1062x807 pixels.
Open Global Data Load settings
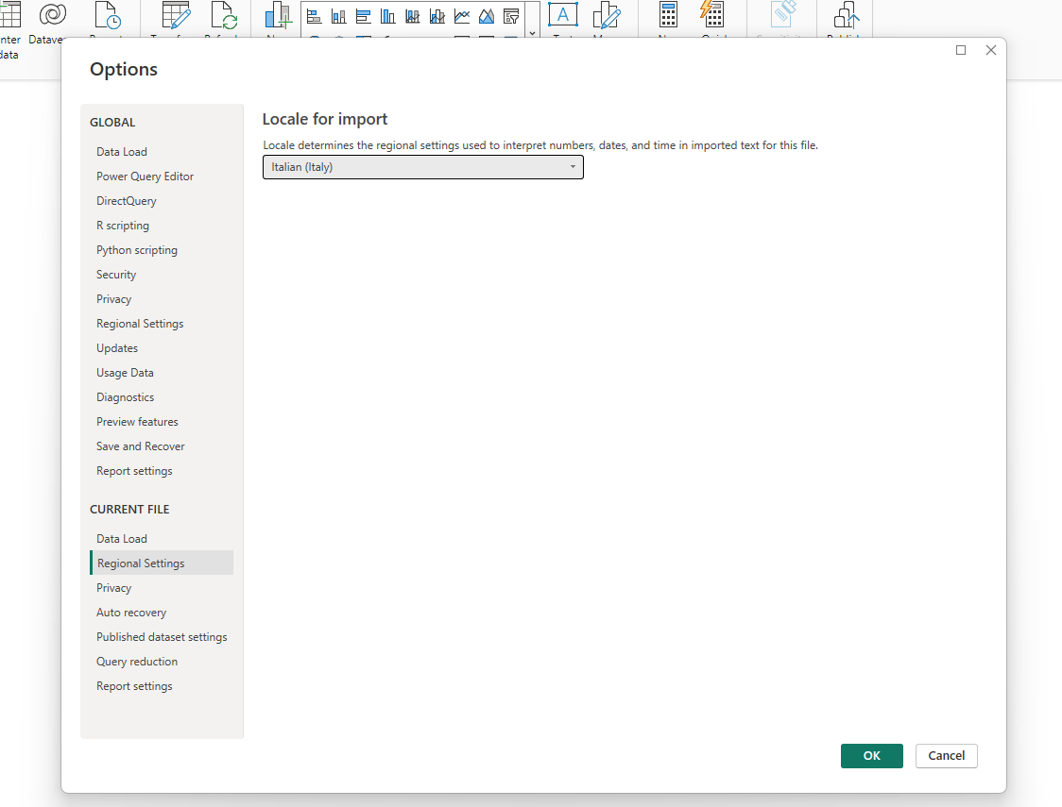coord(122,152)
